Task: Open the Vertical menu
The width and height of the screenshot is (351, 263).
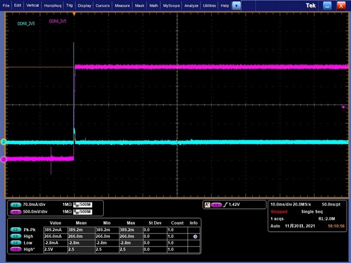Action: 32,5
